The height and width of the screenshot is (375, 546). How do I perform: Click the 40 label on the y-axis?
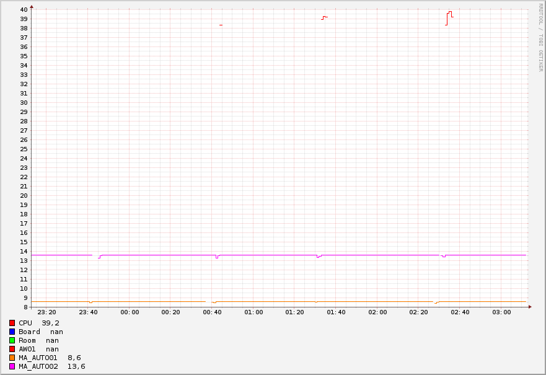pos(24,9)
